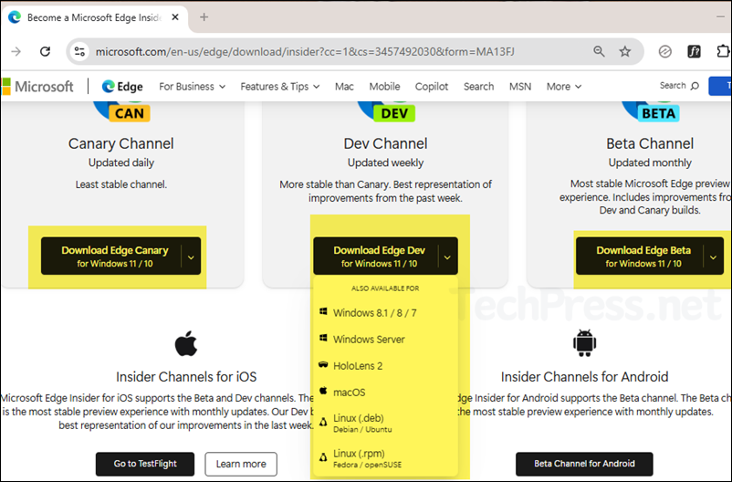Click the Windows icon beside Windows 8.1 / 8 / 7
The image size is (732, 482).
(x=323, y=311)
